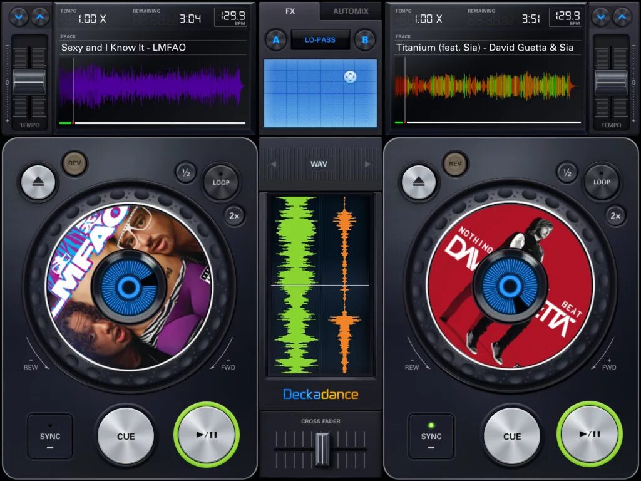Click the David Guetta album art jog wheel
Screen dimensions: 641x481
pyautogui.click(x=510, y=286)
